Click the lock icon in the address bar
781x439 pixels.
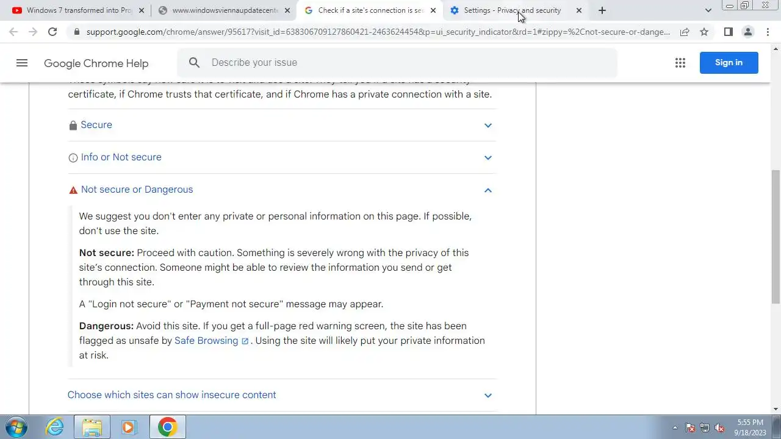76,32
